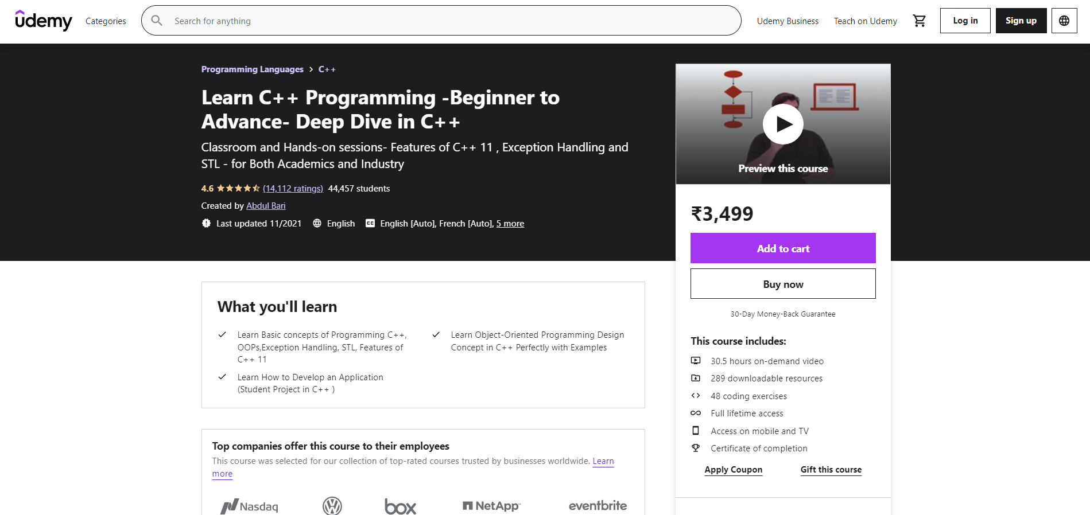
Task: Click the breadcrumb chevron separator
Action: (x=311, y=69)
